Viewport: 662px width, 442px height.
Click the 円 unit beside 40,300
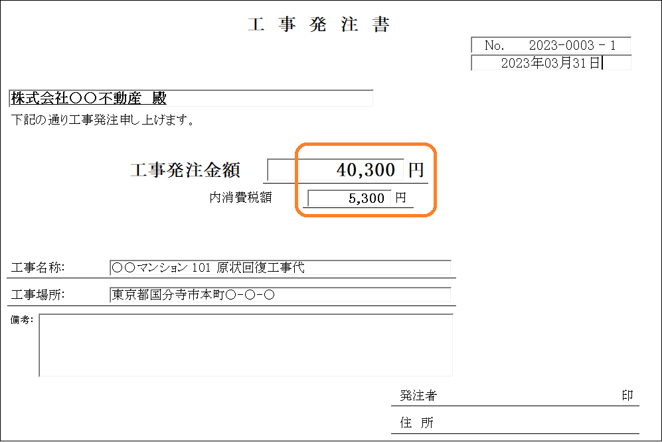pyautogui.click(x=416, y=170)
